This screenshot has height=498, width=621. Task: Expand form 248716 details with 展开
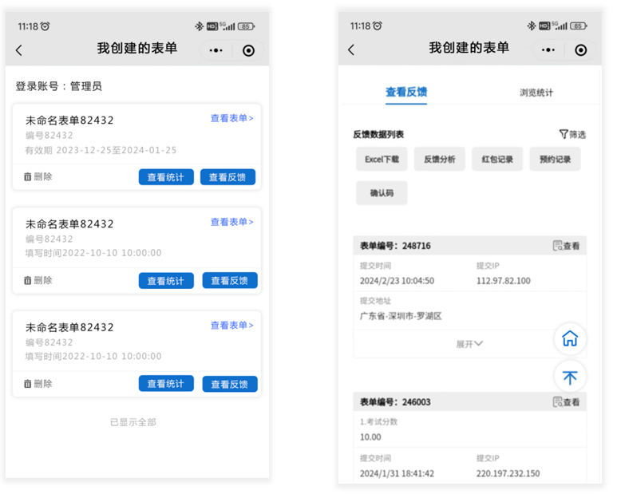[469, 344]
